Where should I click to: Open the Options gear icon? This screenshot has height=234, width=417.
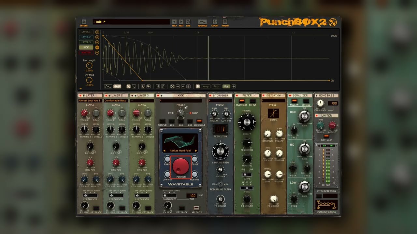pyautogui.click(x=84, y=21)
